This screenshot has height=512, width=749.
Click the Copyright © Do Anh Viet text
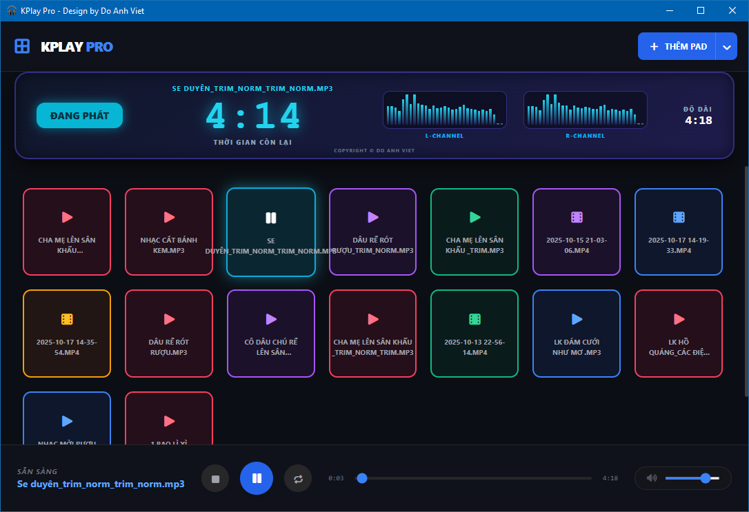[374, 150]
